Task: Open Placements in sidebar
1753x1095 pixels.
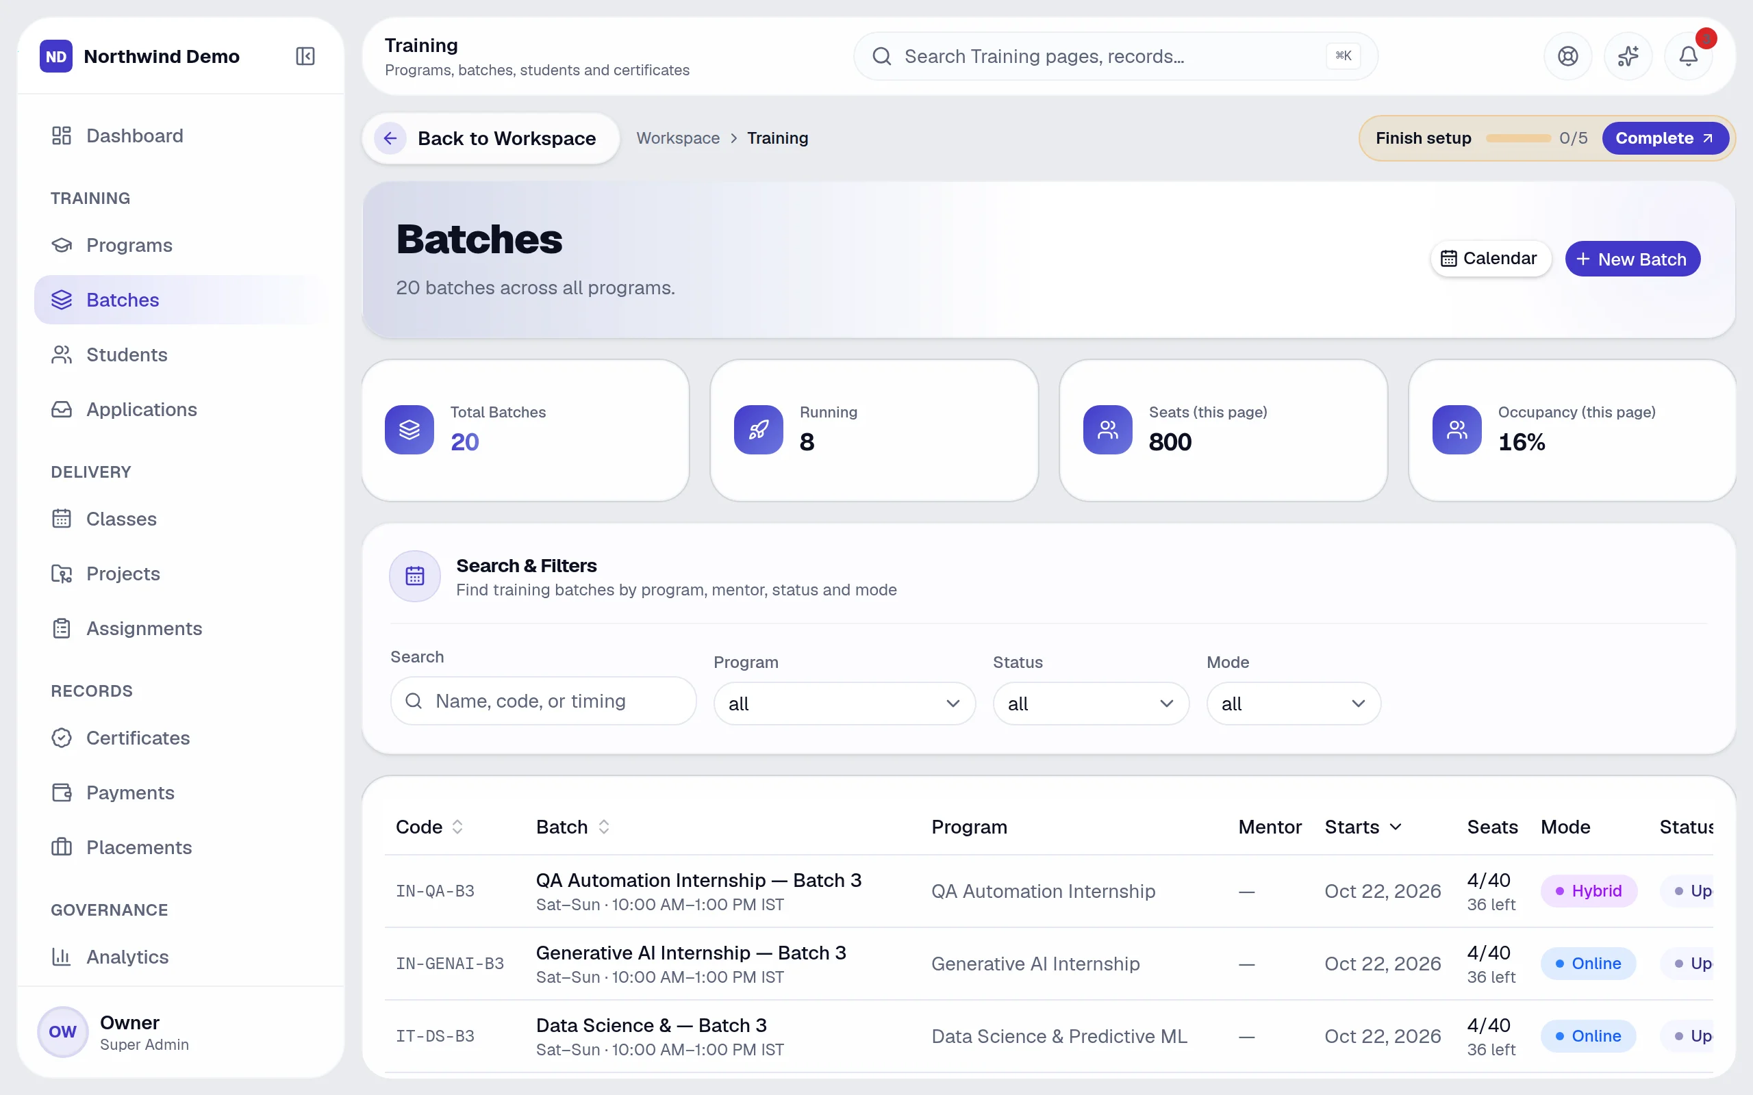Action: [179, 847]
